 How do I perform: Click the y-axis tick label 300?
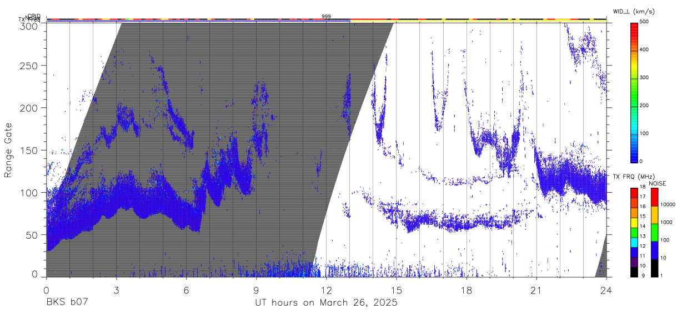(30, 26)
